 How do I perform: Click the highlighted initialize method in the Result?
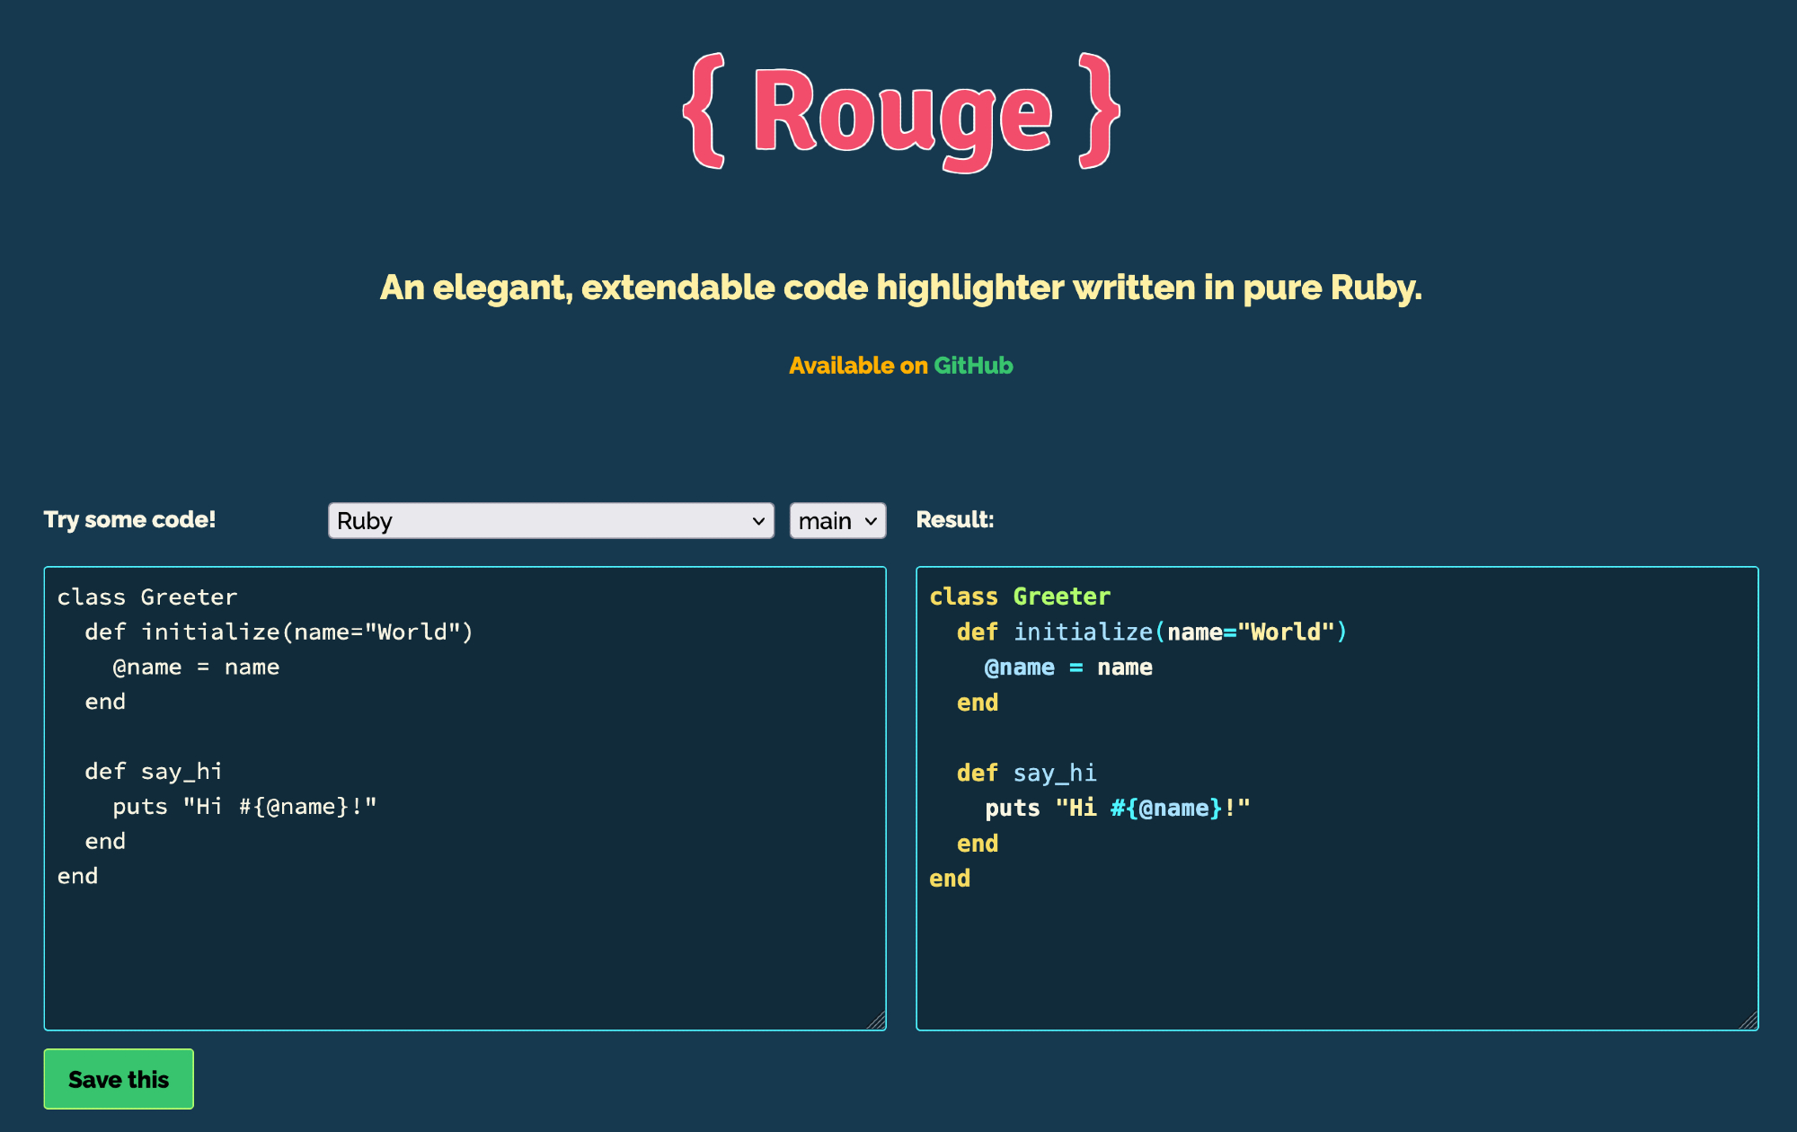pos(1083,632)
